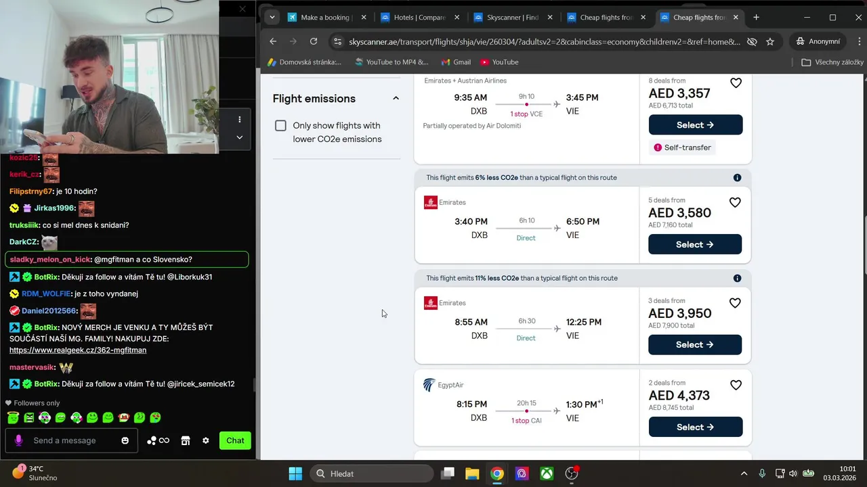
Task: Enable only lower CO2e emissions flights
Action: coord(280,126)
